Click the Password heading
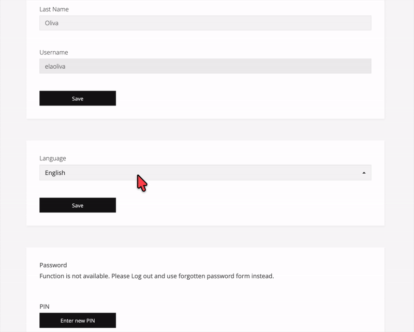 pyautogui.click(x=53, y=265)
